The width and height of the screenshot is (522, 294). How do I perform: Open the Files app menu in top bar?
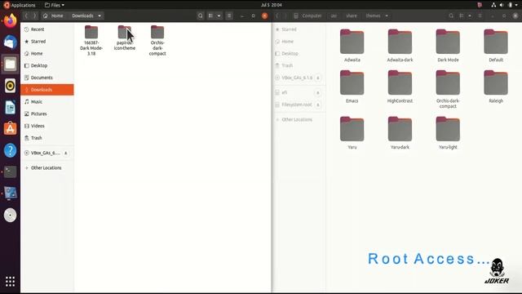(x=55, y=5)
